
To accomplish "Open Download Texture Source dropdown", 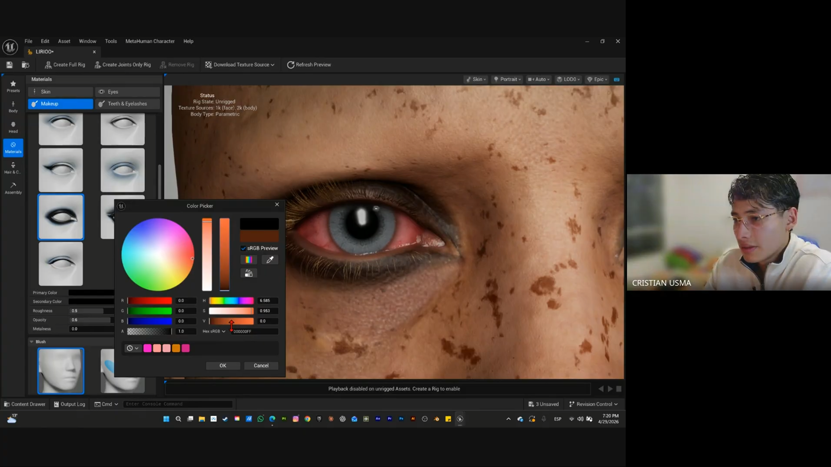I will point(240,65).
